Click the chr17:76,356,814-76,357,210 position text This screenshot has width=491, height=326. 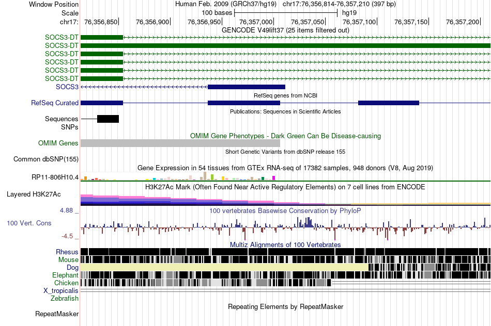coord(339,4)
